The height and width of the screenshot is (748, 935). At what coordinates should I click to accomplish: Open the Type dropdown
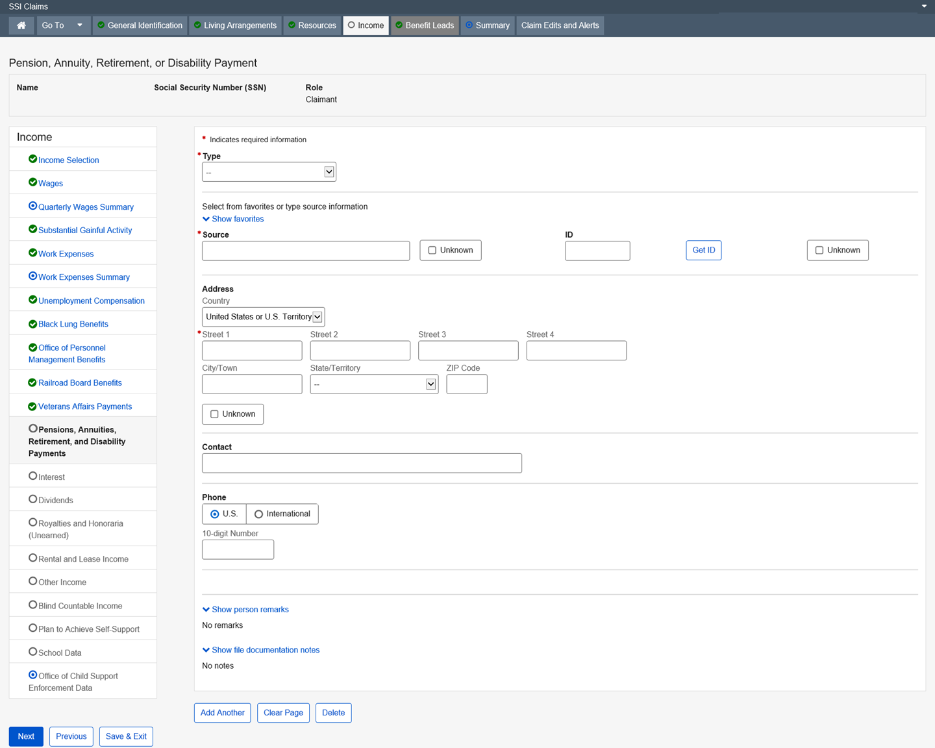coord(269,172)
